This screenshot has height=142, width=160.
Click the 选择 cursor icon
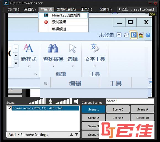point(73,48)
